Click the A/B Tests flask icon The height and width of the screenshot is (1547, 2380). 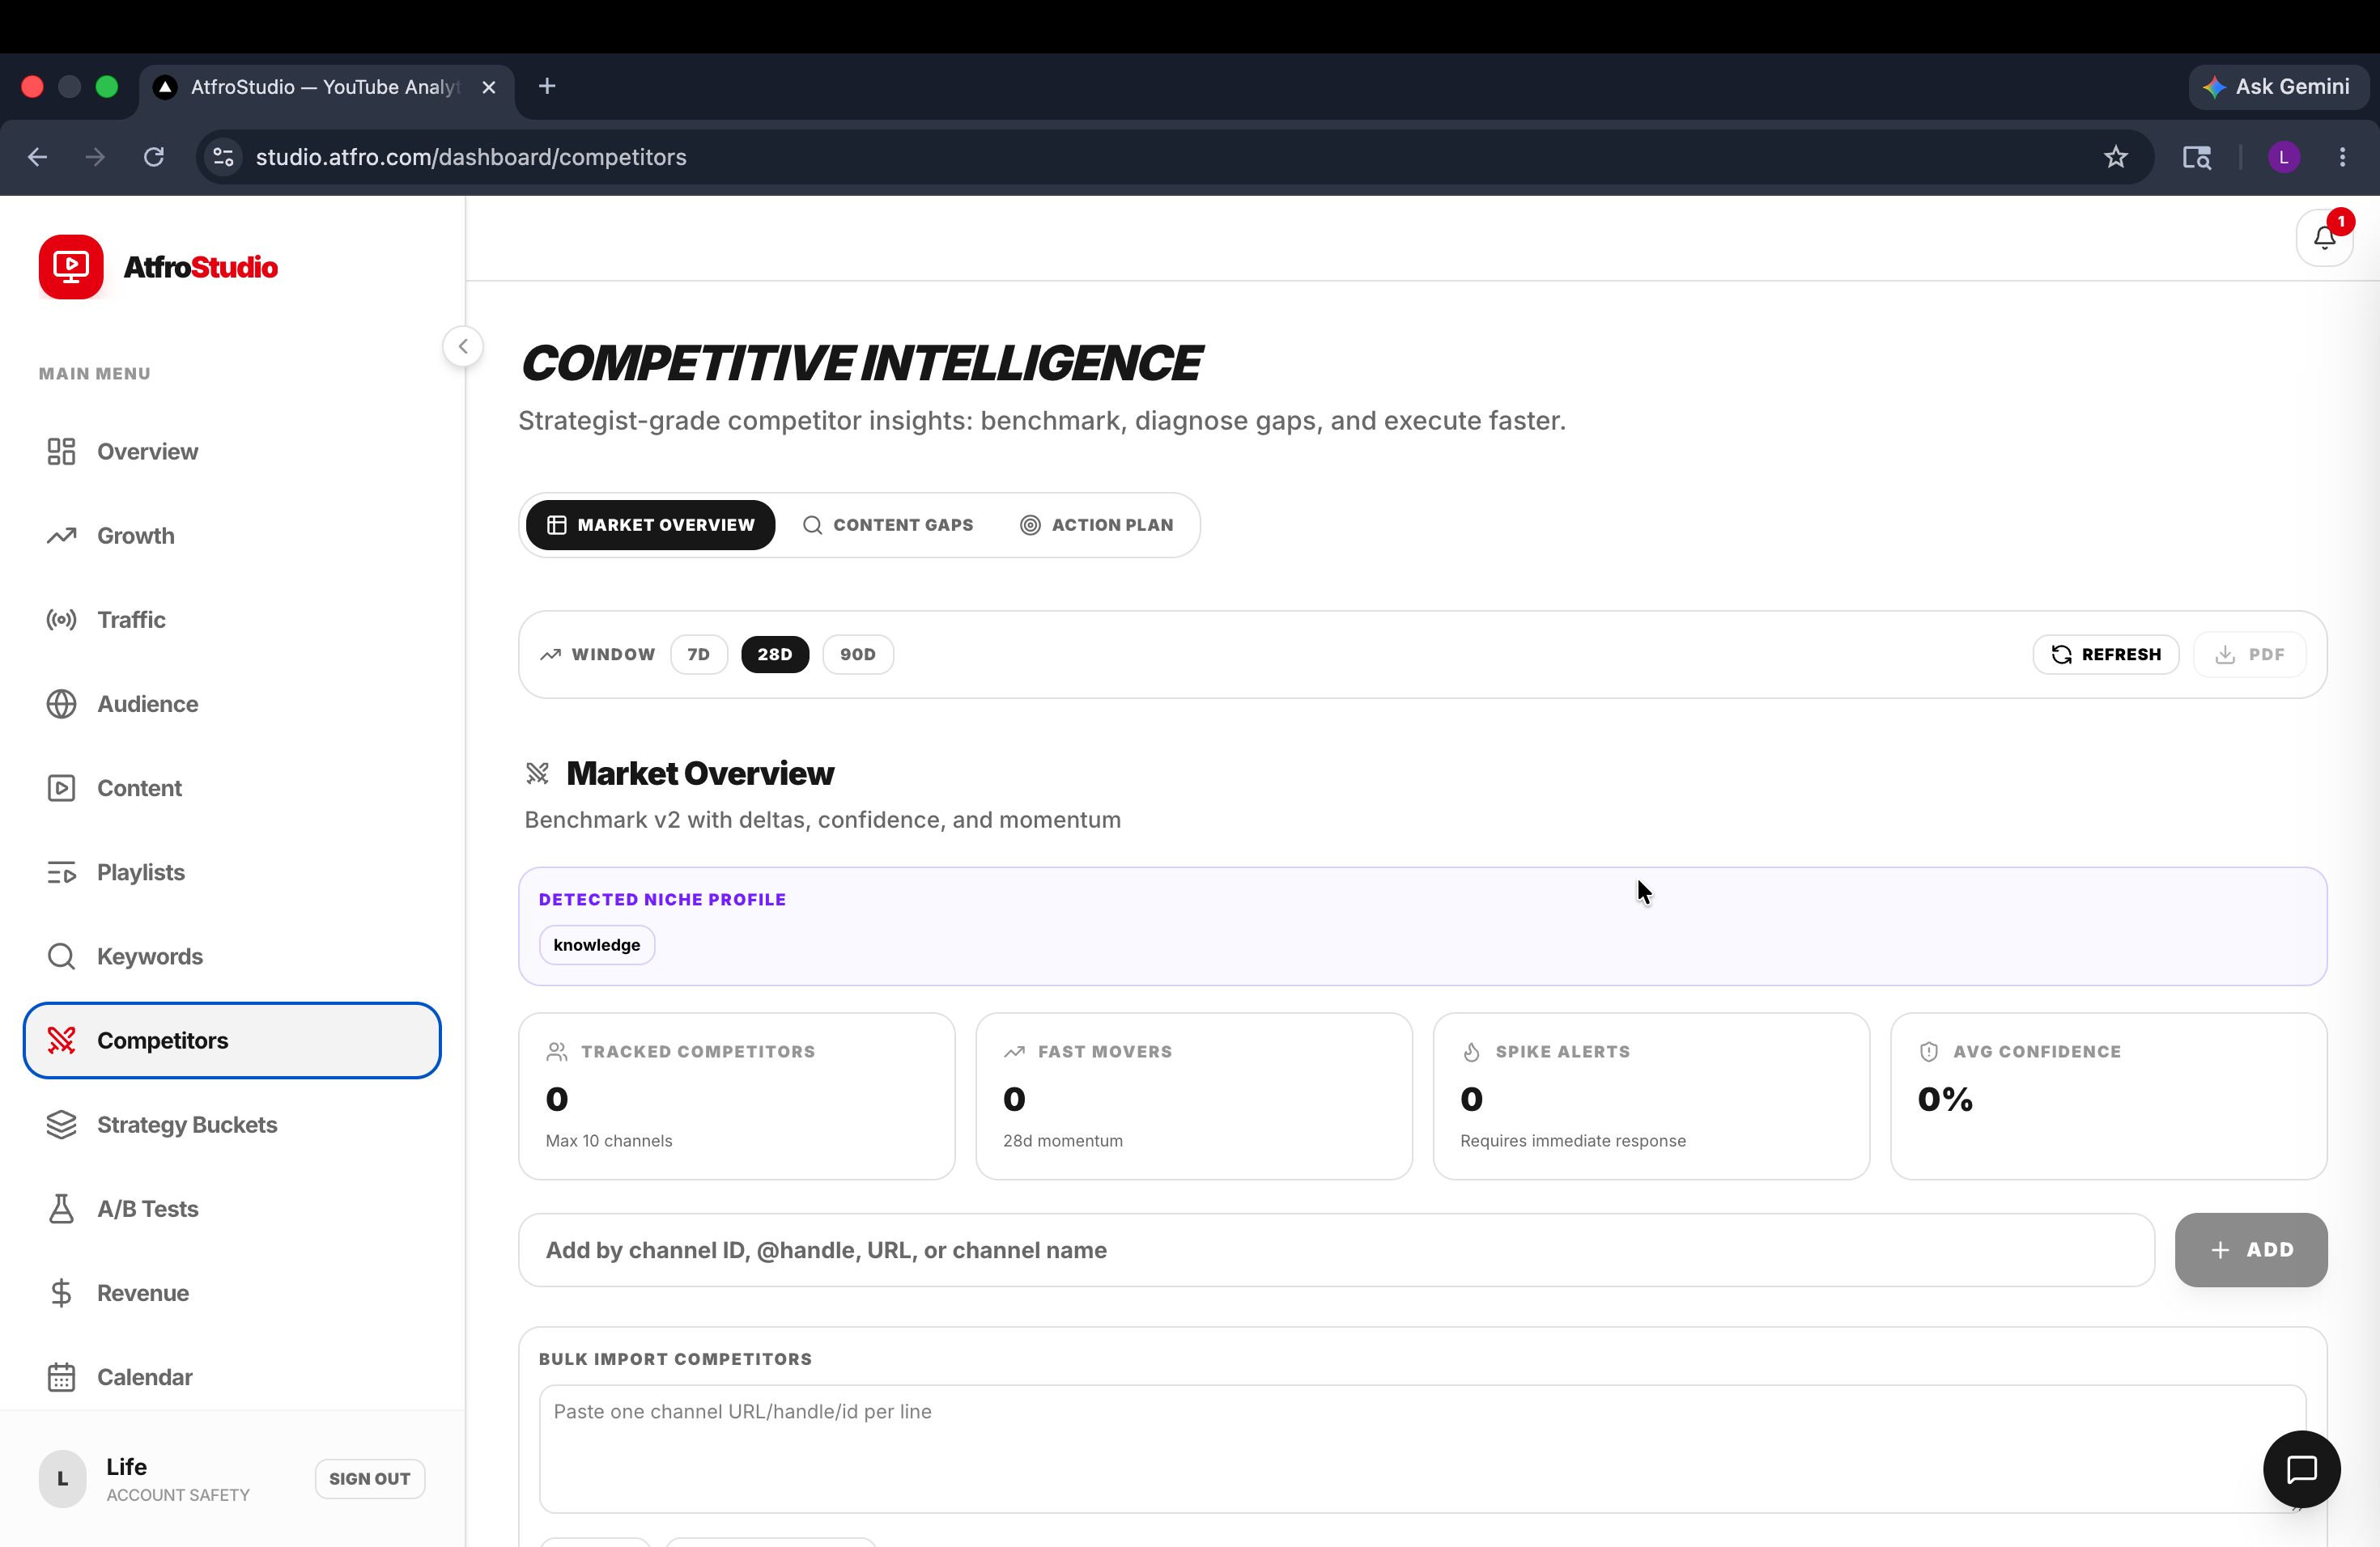[x=61, y=1208]
